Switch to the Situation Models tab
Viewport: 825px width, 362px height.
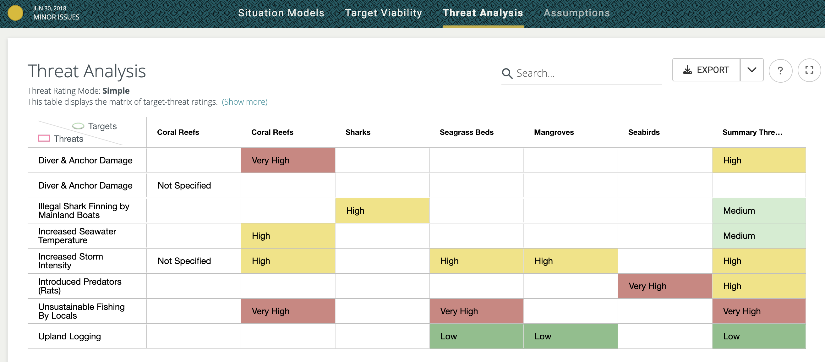(281, 13)
